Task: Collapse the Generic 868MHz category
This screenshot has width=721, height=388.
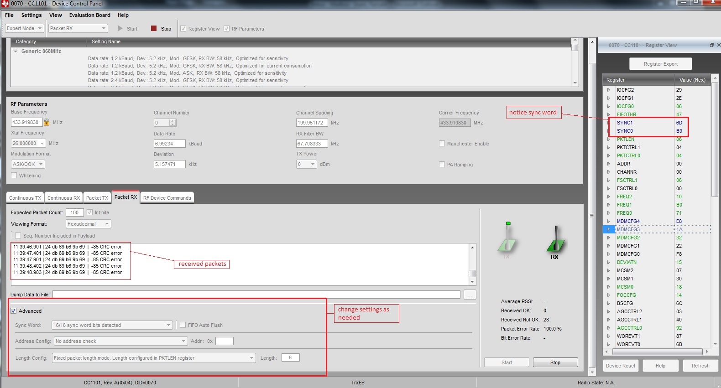Action: (16, 51)
